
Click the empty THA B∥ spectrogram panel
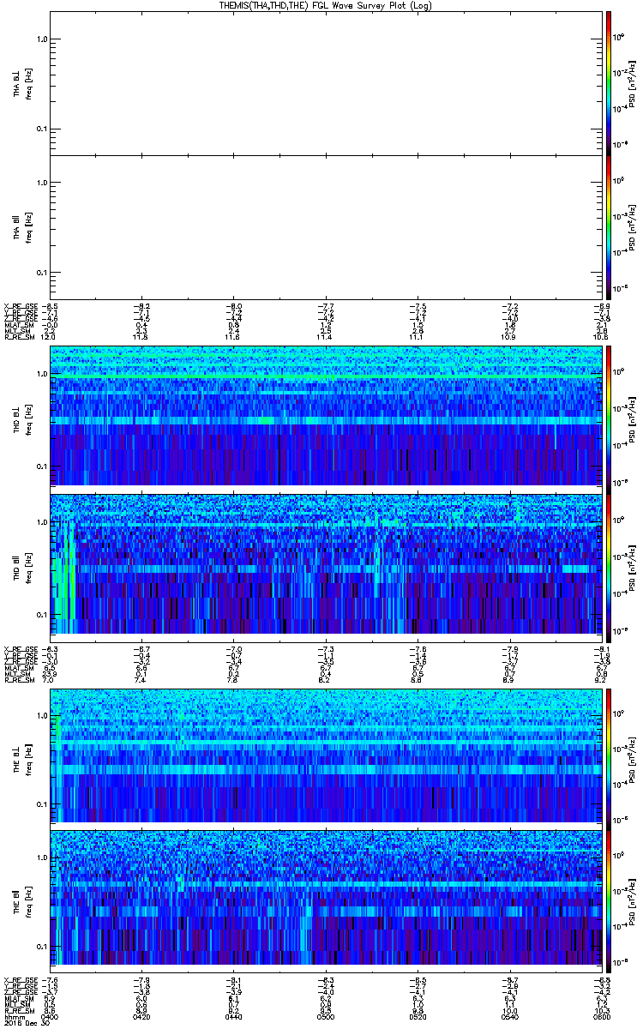click(x=325, y=227)
